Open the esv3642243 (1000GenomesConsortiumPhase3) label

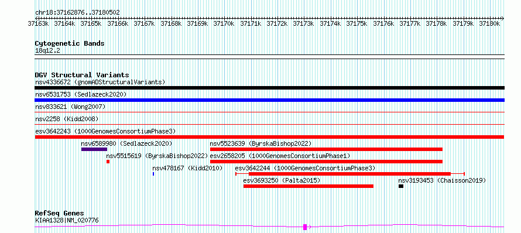(105, 131)
